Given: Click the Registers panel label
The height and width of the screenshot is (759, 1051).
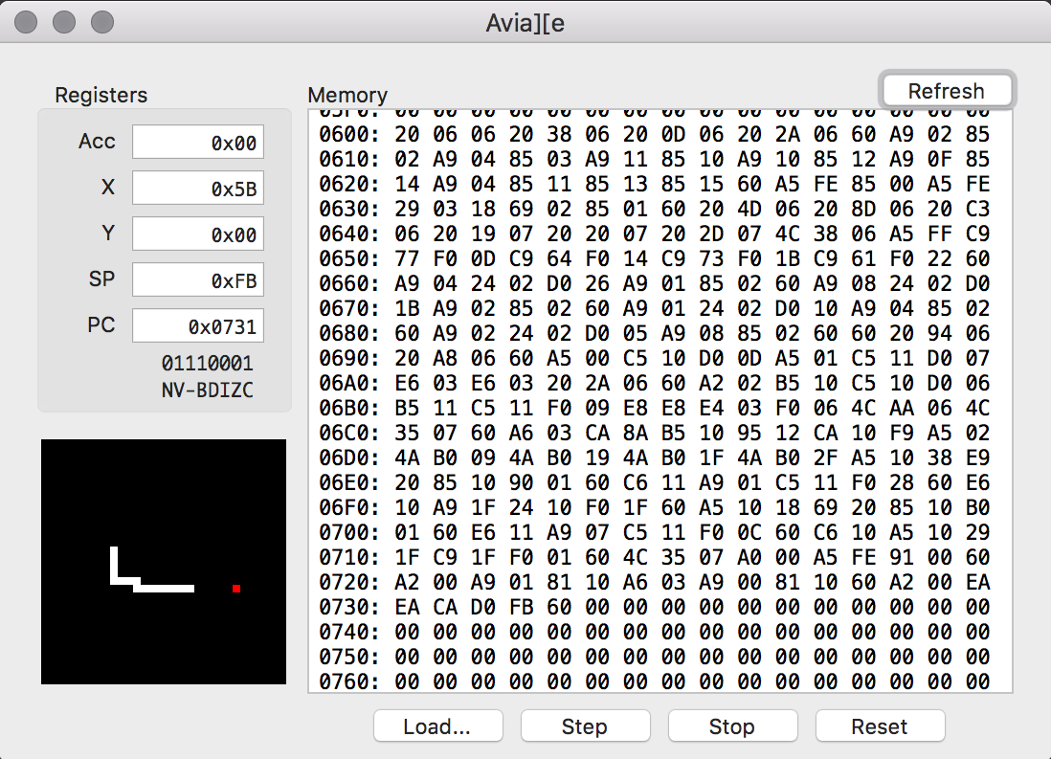Looking at the screenshot, I should pos(101,95).
